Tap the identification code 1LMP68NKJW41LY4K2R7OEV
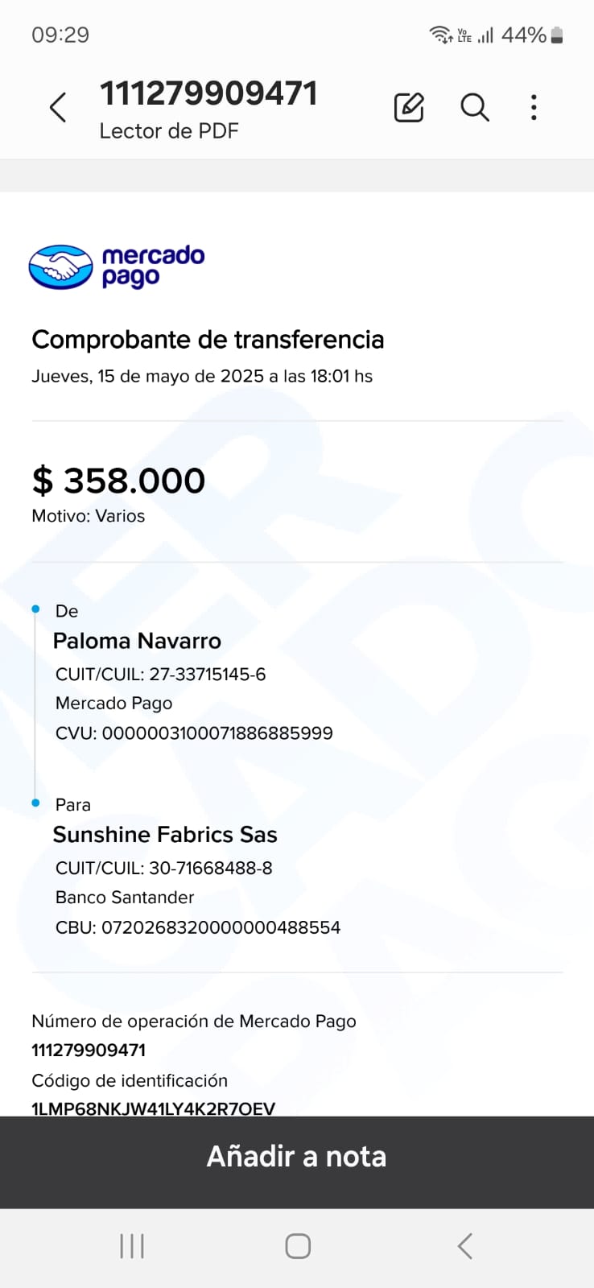This screenshot has height=1288, width=594. 153,1108
